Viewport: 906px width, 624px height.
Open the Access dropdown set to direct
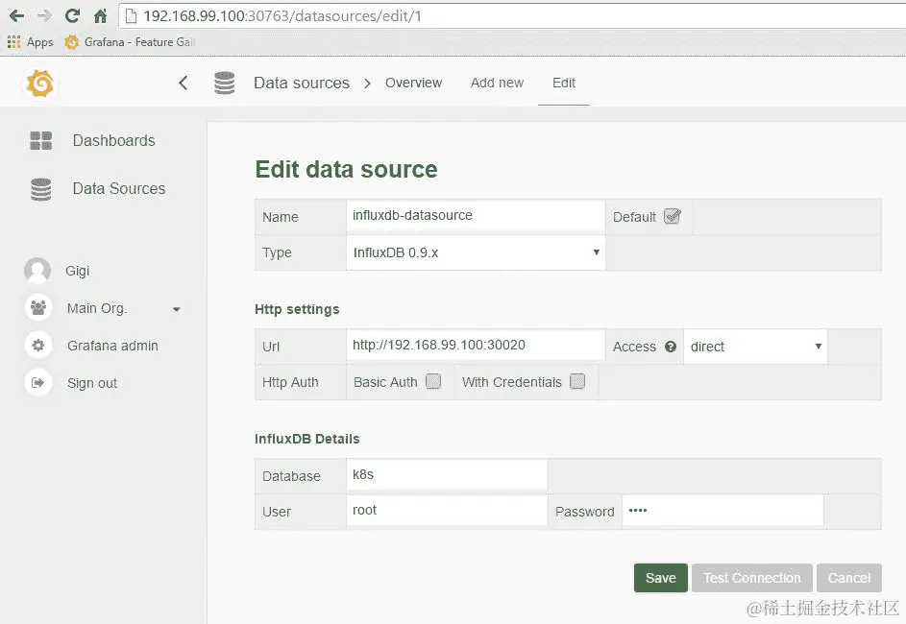click(755, 347)
